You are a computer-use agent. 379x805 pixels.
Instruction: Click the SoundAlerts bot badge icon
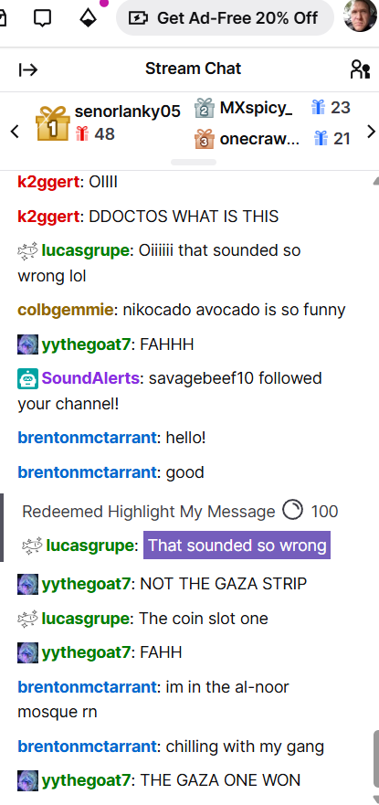click(27, 378)
